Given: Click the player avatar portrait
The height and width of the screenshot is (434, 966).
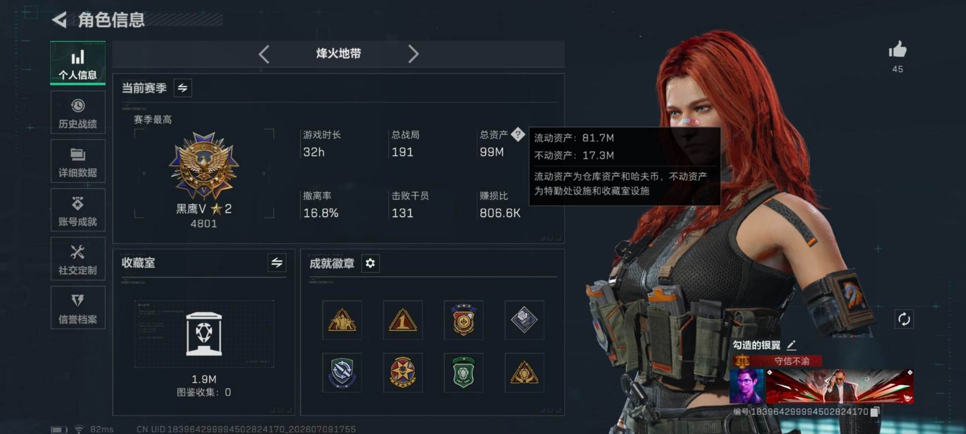Looking at the screenshot, I should (x=747, y=386).
